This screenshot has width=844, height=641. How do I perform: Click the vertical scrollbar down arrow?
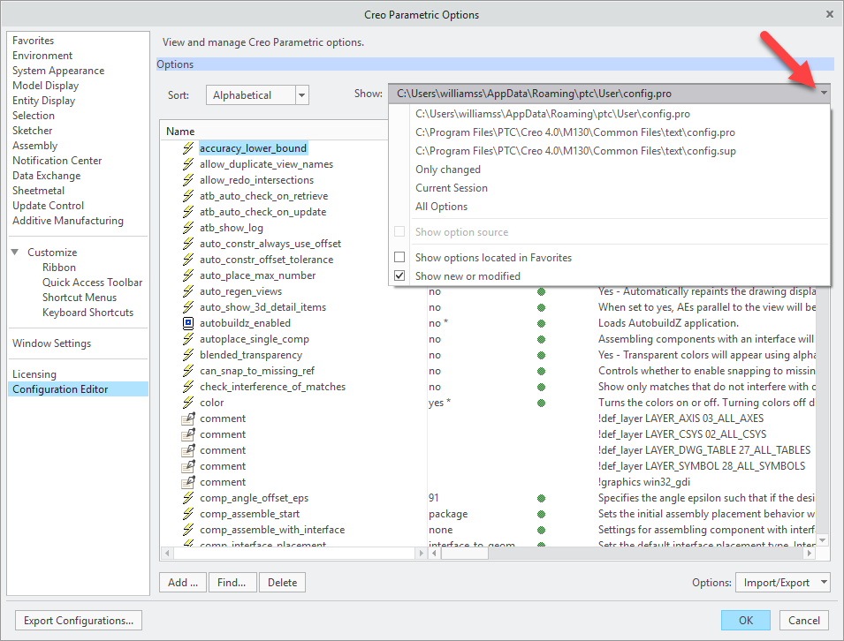pyautogui.click(x=823, y=539)
